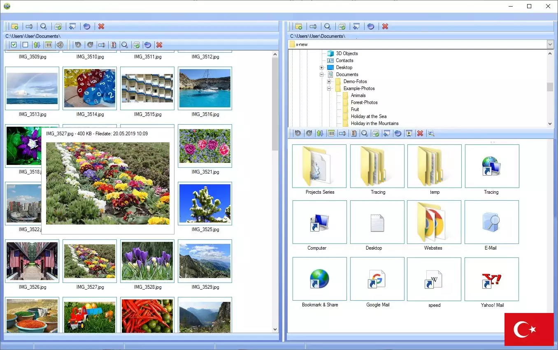Click the sort arrows icon in left thumbnail toolbar
558x350 pixels.
pyautogui.click(x=37, y=45)
